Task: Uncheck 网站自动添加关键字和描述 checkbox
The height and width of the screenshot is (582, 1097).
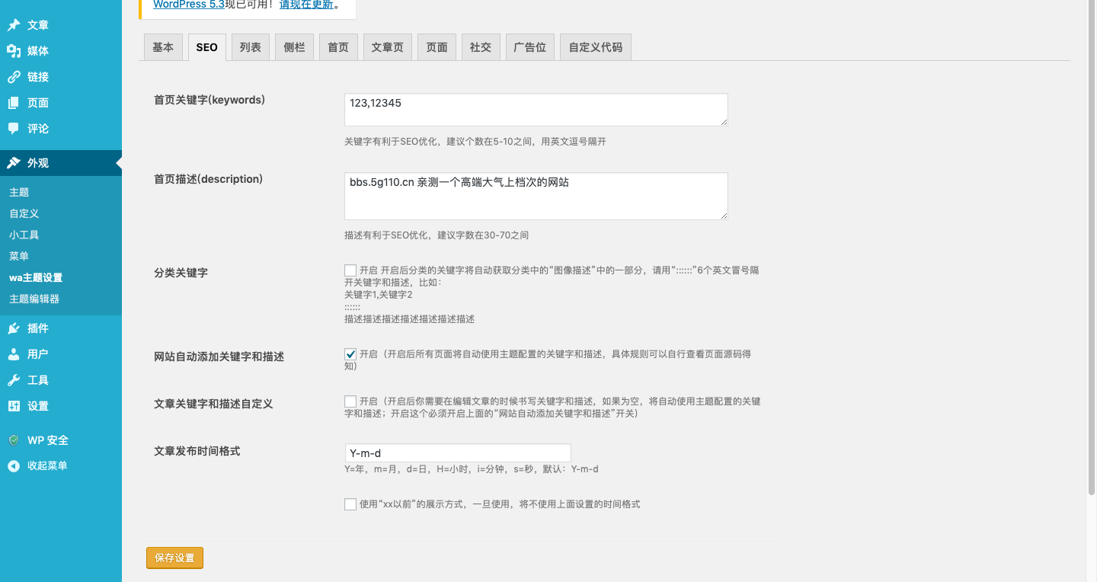Action: coord(350,354)
